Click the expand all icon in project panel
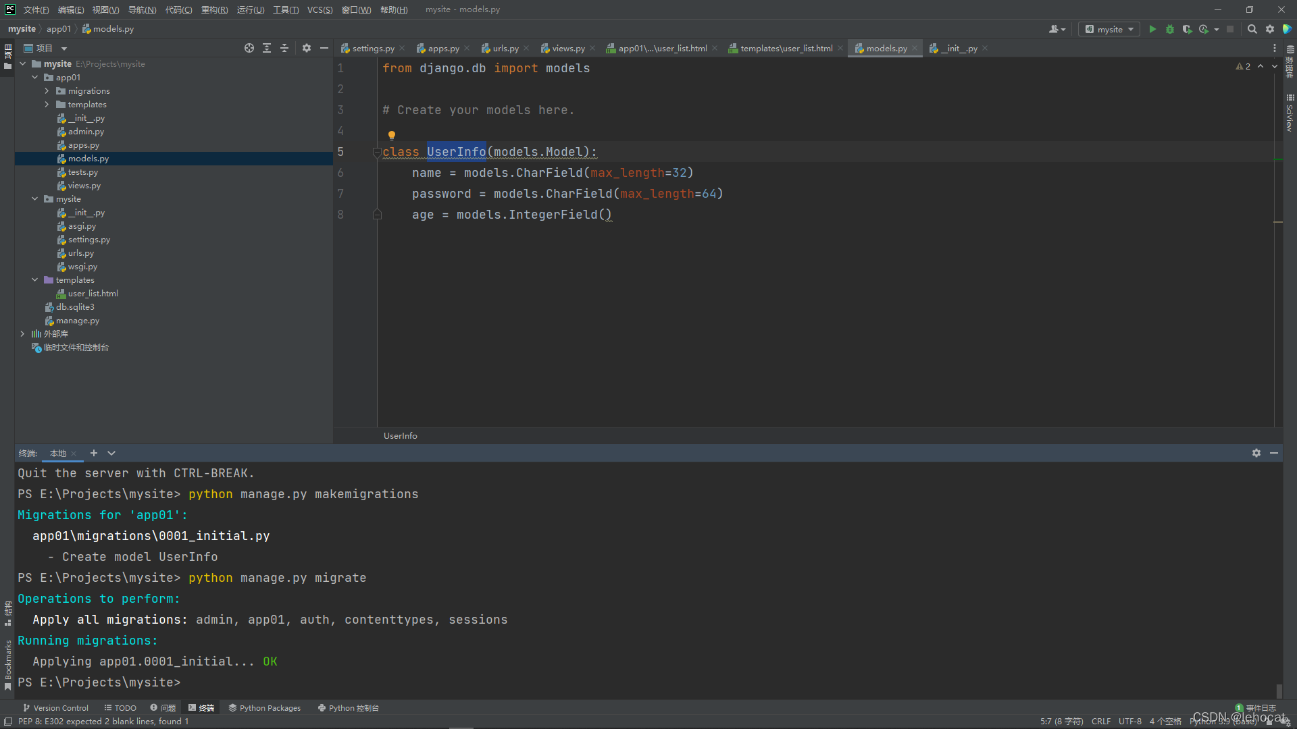The height and width of the screenshot is (729, 1297). 267,48
